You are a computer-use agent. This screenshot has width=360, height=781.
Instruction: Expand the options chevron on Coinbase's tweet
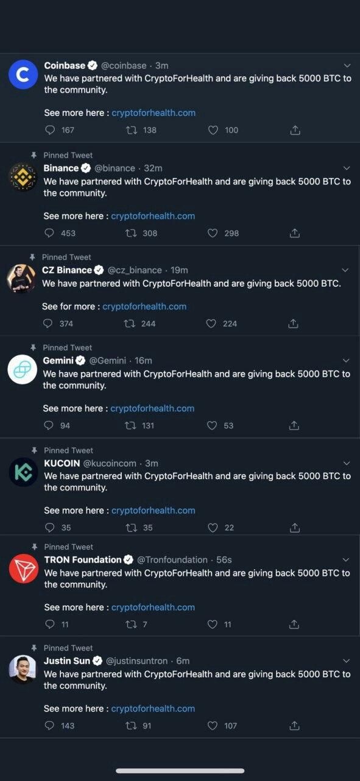click(x=347, y=65)
